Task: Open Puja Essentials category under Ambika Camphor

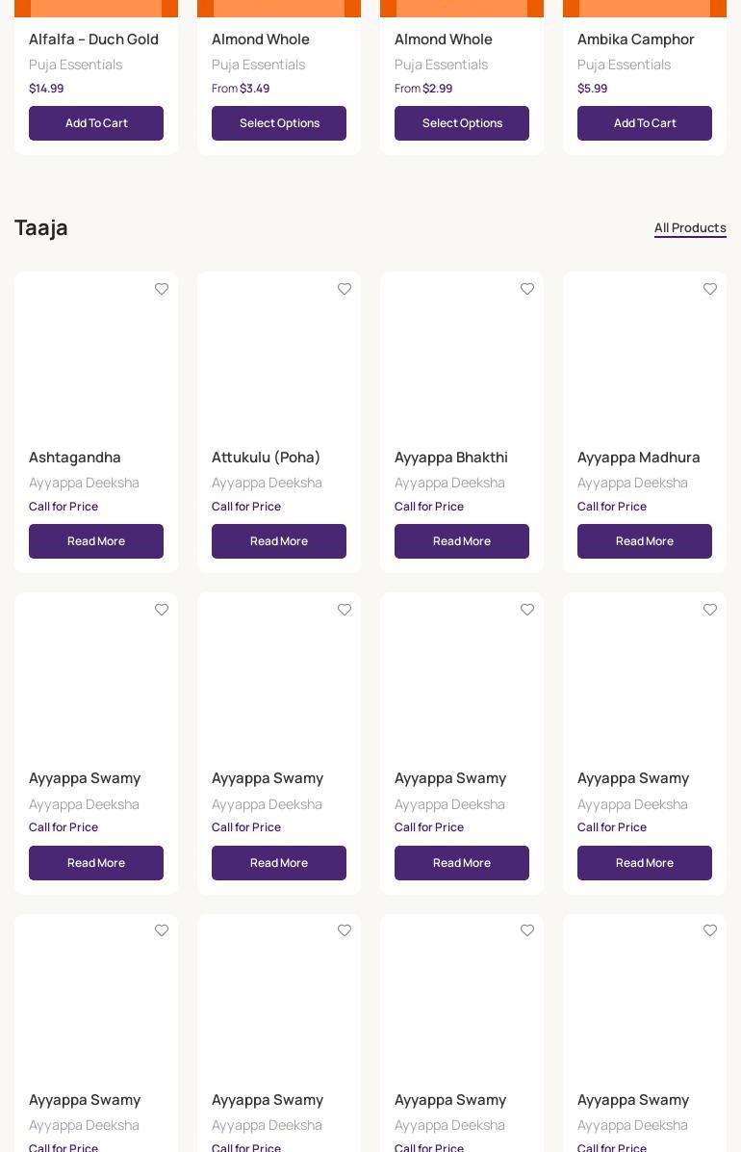Action: tap(625, 65)
